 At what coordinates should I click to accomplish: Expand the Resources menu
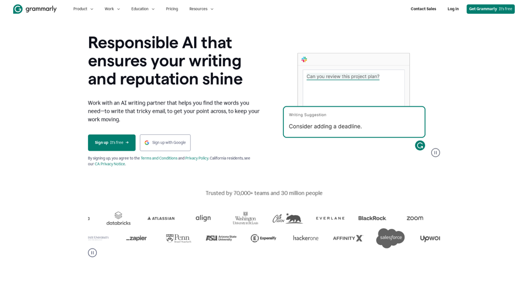201,9
